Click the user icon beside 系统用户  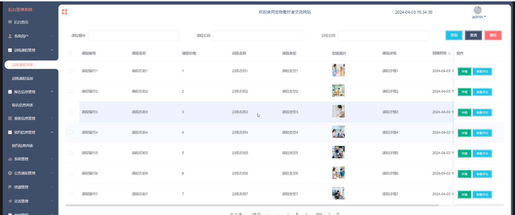click(x=10, y=36)
